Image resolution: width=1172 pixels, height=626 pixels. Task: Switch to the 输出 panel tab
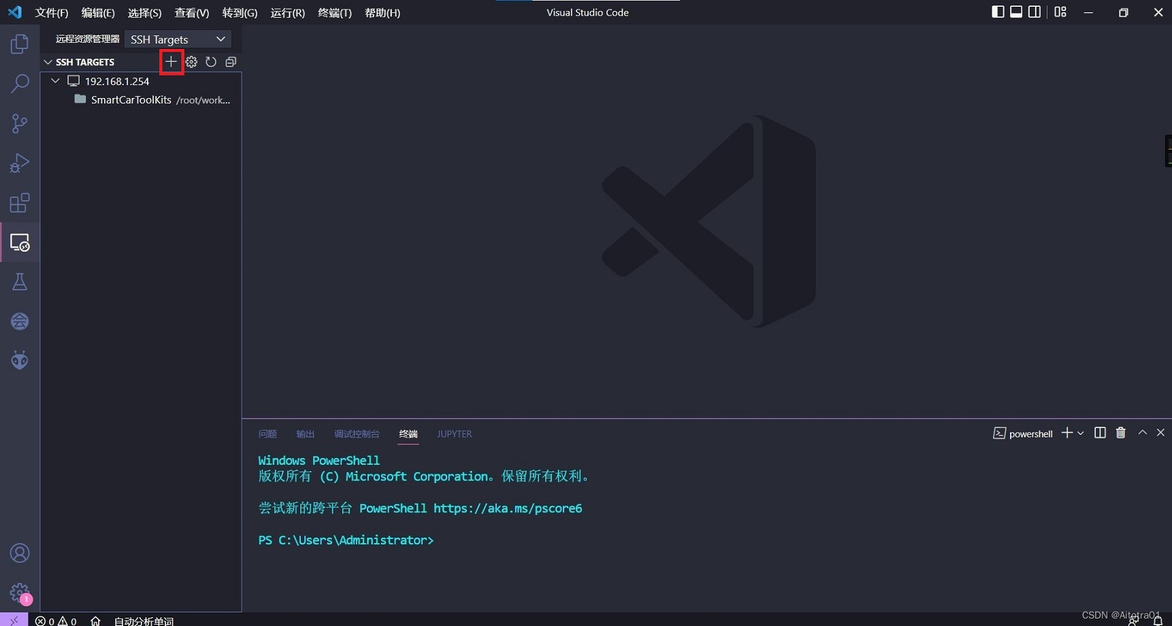tap(305, 434)
